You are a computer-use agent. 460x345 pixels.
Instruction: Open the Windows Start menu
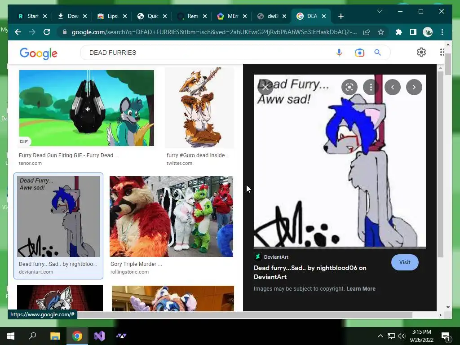11,336
